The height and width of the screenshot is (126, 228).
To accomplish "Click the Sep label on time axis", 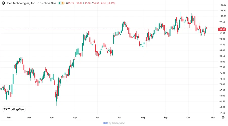I will tap(165, 118).
